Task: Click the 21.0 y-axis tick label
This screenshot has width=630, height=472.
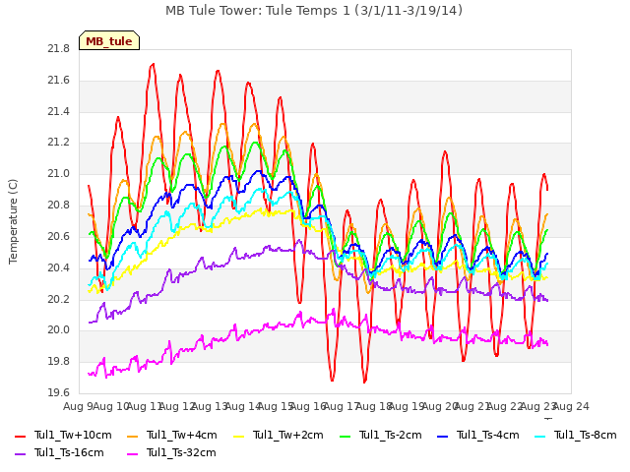Action: 59,174
